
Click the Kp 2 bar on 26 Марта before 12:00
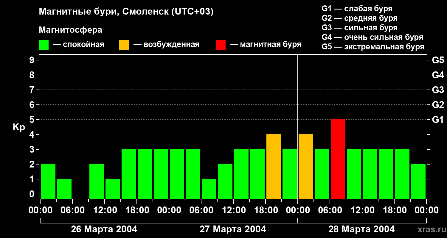(x=97, y=181)
